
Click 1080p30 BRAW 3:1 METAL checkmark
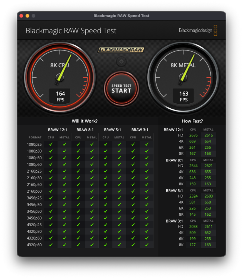(x=147, y=151)
